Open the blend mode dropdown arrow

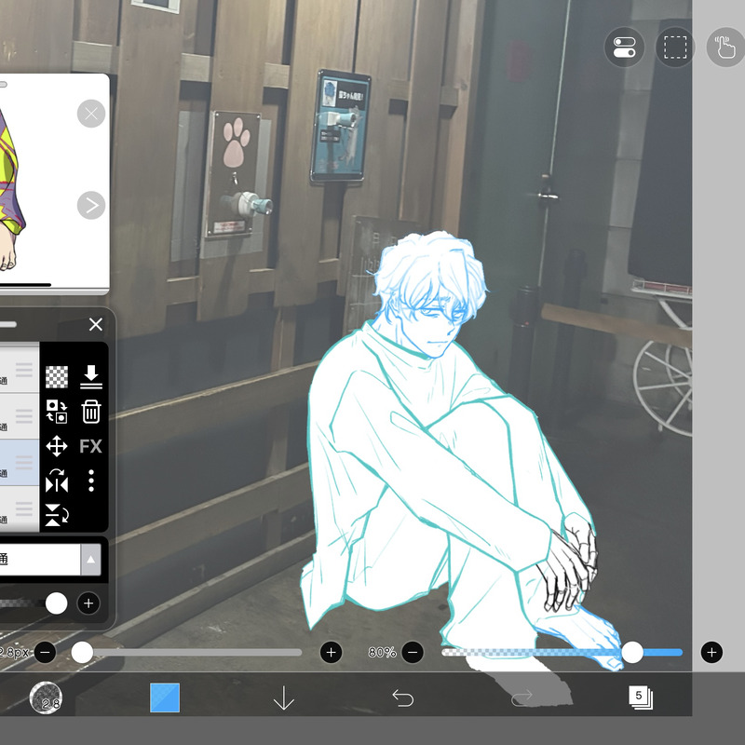[x=90, y=560]
